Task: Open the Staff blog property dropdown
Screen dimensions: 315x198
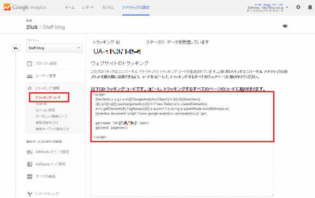Action: tap(54, 48)
